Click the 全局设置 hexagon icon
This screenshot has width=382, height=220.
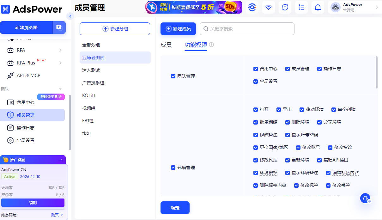(x=10, y=140)
